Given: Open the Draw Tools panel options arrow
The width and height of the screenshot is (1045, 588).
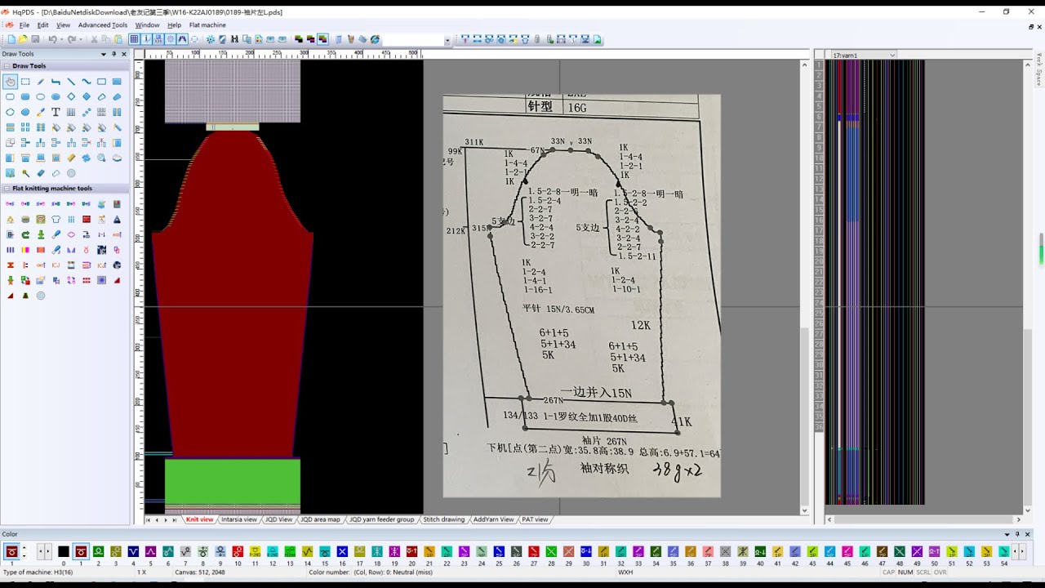Looking at the screenshot, I should click(104, 54).
